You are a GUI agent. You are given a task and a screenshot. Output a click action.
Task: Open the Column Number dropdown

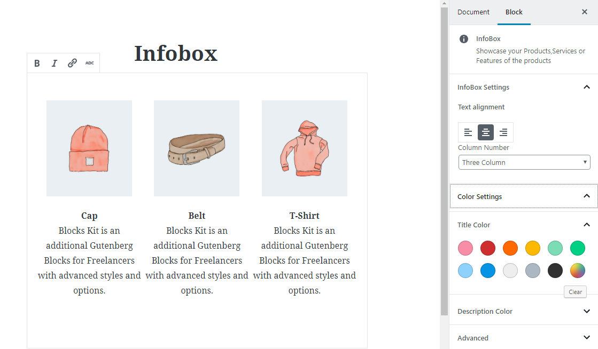(x=524, y=162)
